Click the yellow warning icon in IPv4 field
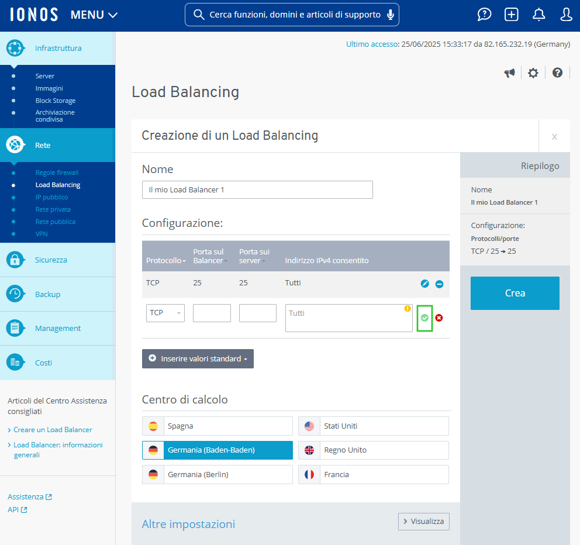 408,309
